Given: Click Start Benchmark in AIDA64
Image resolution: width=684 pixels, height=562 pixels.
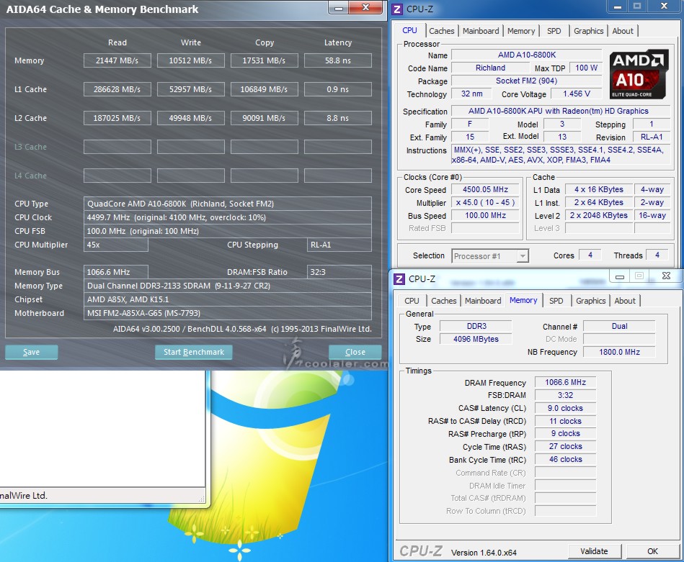Looking at the screenshot, I should [194, 352].
